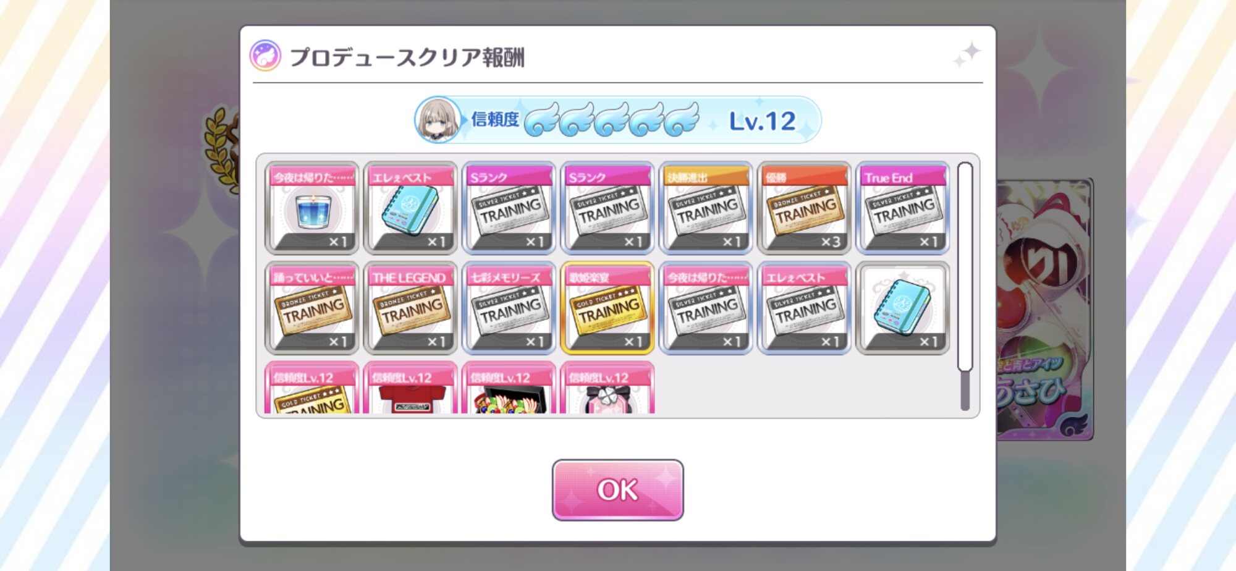Click the Lv.12 trust level indicator

(762, 121)
